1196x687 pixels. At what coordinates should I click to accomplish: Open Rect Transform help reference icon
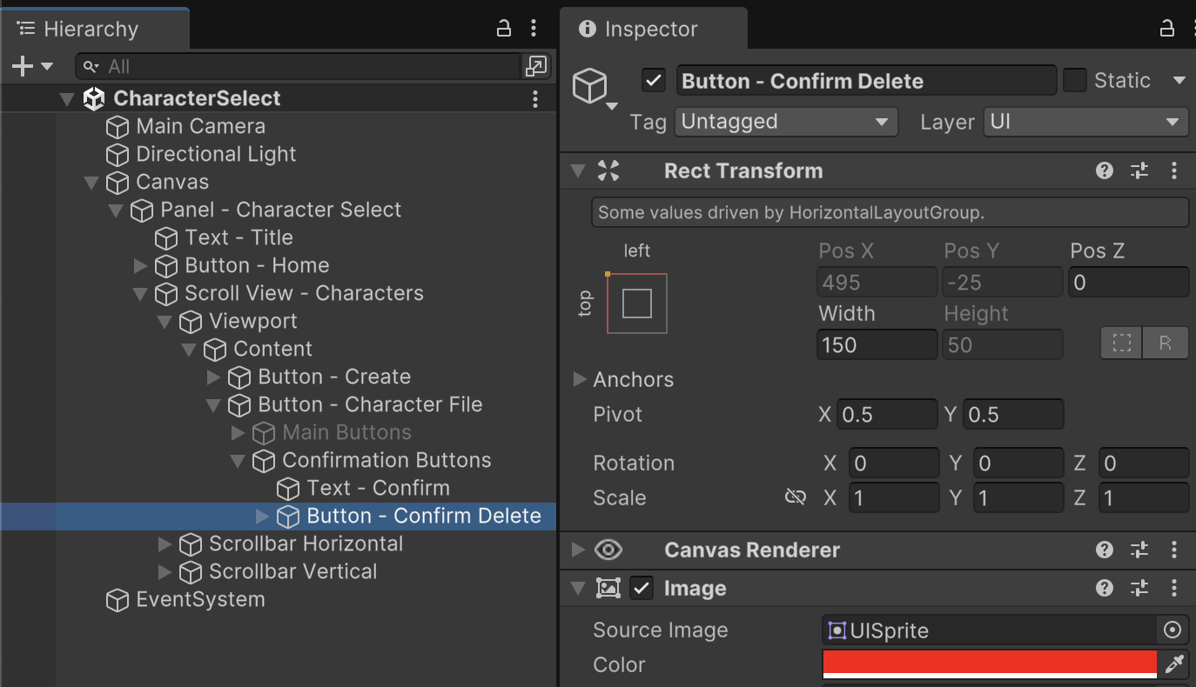1105,170
